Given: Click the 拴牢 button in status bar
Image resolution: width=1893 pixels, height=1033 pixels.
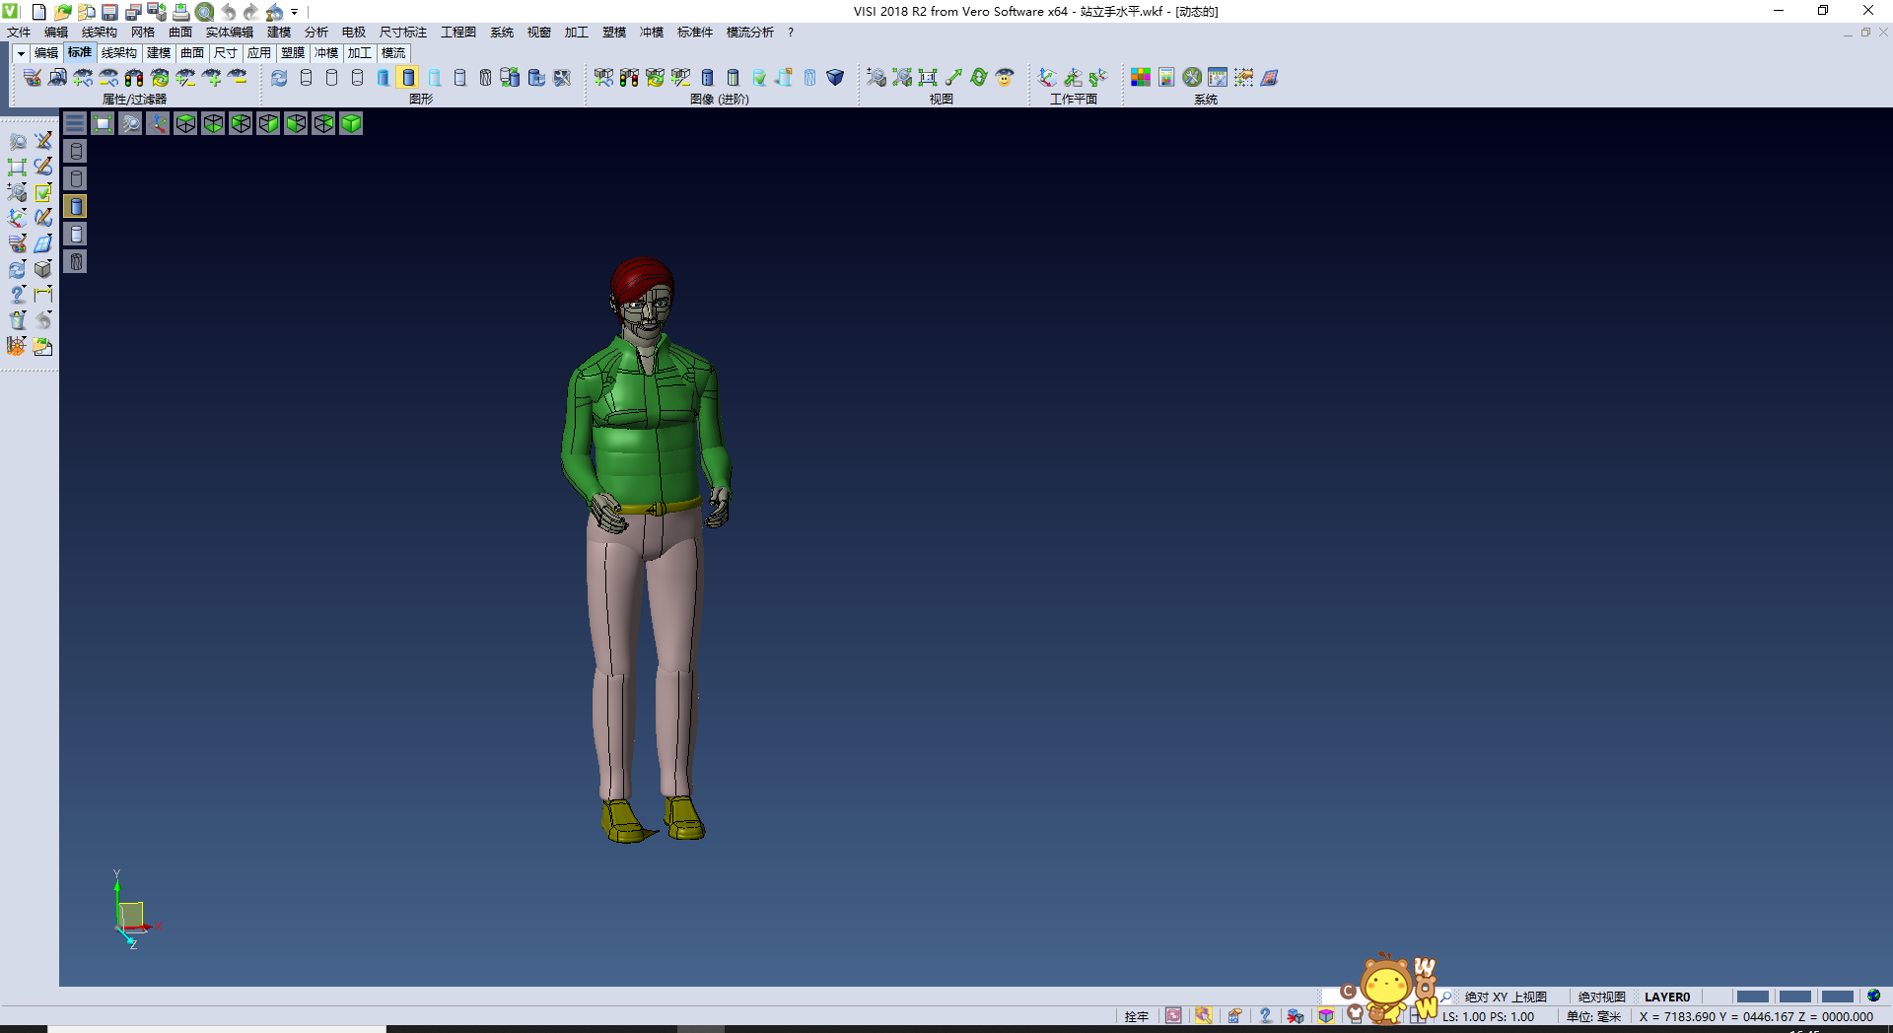Looking at the screenshot, I should [1136, 1016].
